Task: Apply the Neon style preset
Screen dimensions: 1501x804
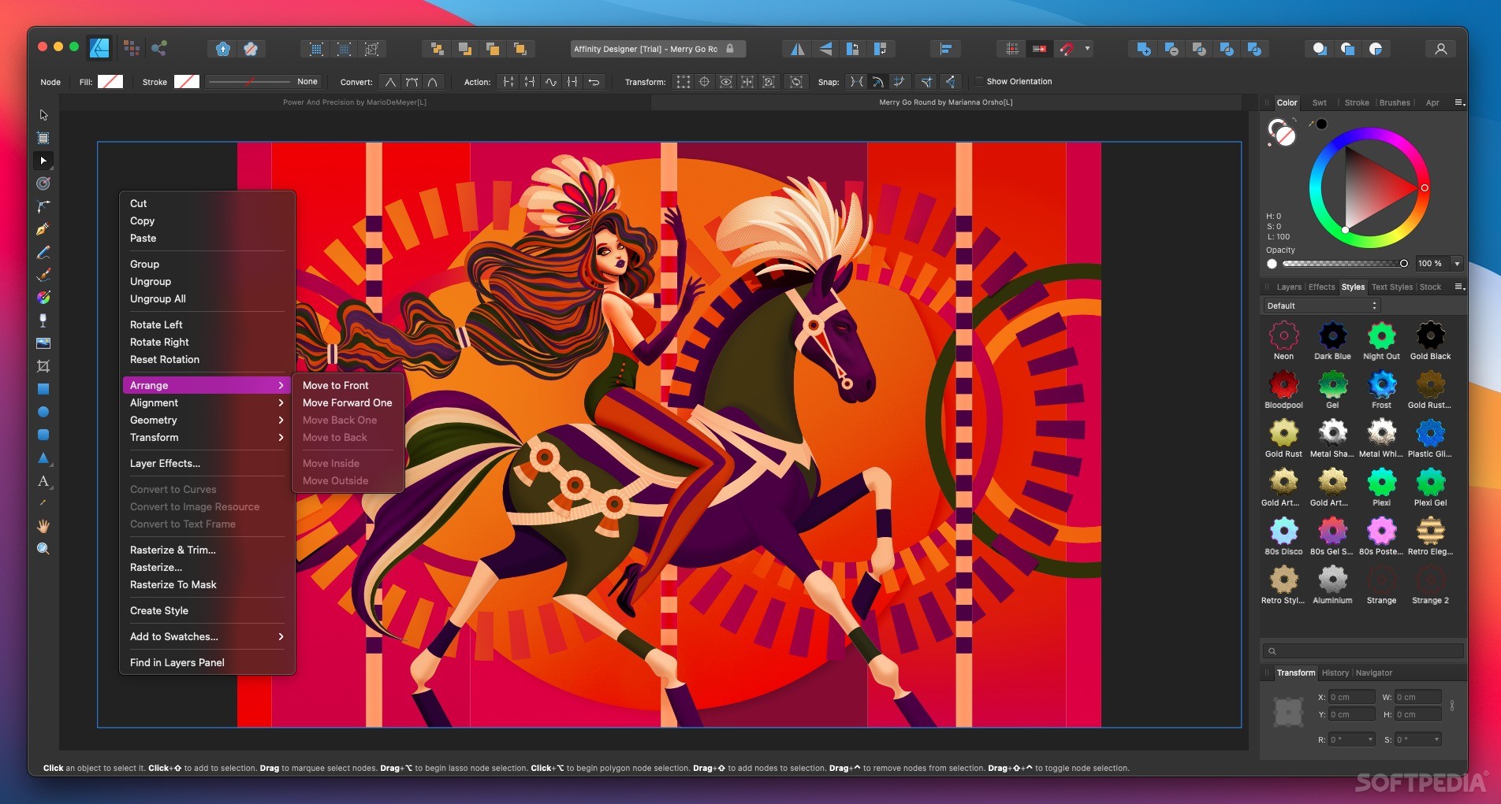Action: (1283, 337)
